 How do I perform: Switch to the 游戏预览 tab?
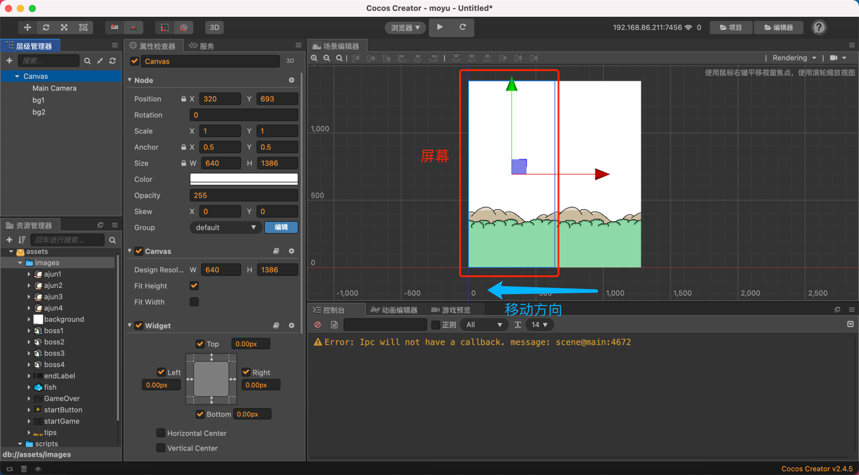451,310
